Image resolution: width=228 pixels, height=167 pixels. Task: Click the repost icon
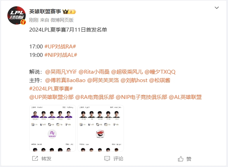(x=35, y=159)
